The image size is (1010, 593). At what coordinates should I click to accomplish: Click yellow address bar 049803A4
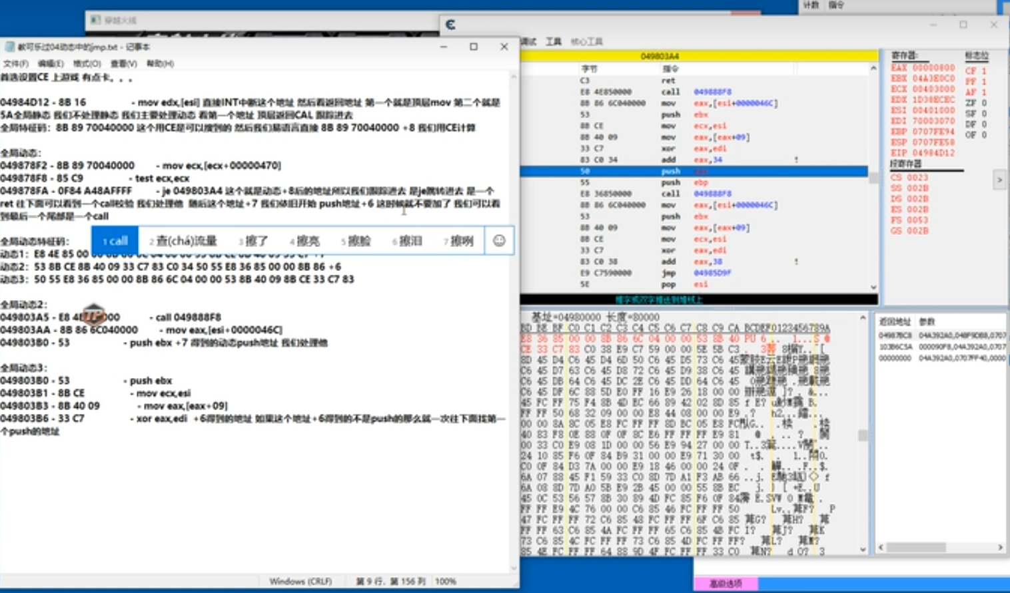coord(699,56)
